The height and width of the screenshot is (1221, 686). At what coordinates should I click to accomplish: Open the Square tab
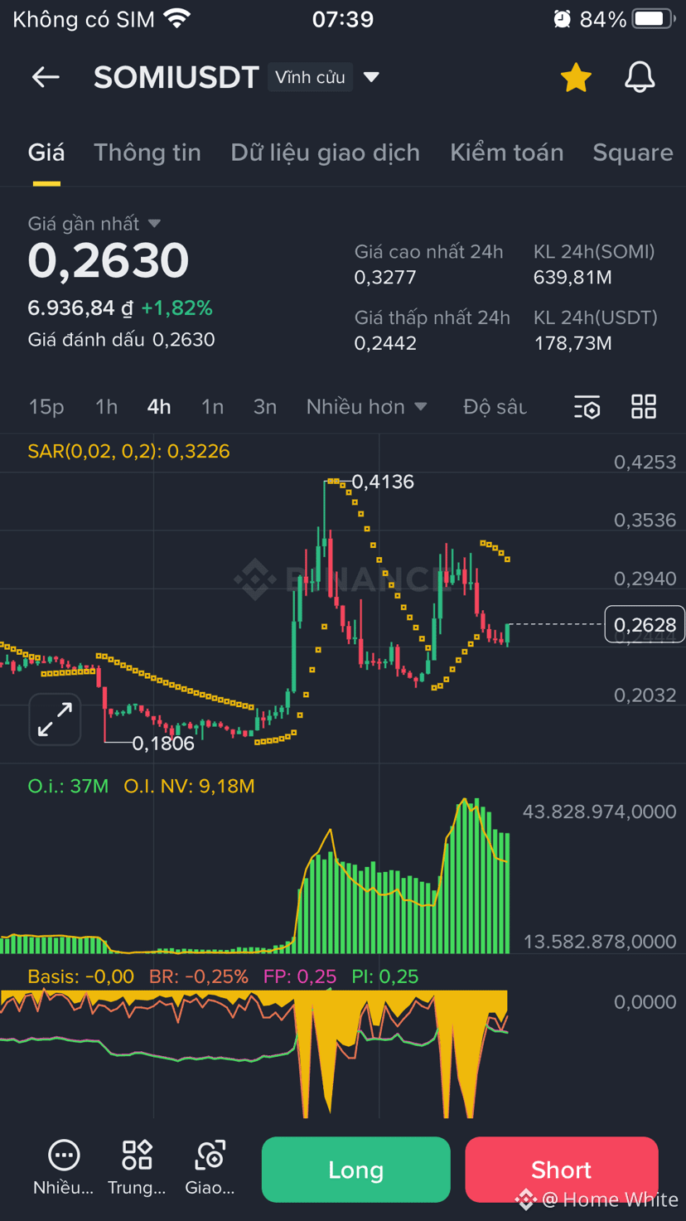click(633, 153)
